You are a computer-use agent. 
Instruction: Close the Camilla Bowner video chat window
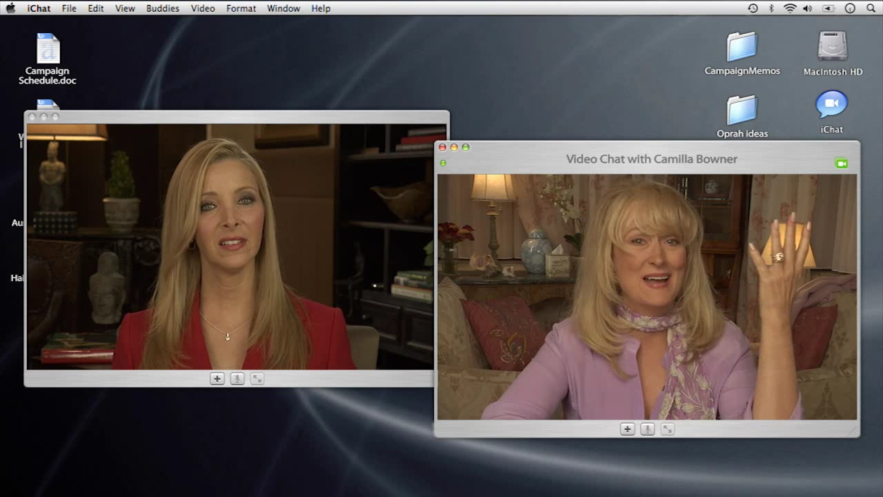click(x=443, y=147)
